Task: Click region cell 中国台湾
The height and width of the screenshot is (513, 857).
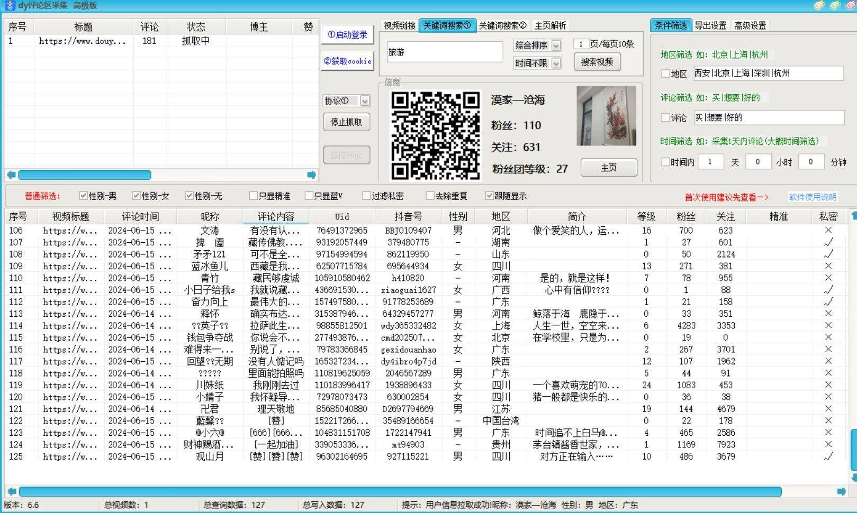Action: [501, 421]
